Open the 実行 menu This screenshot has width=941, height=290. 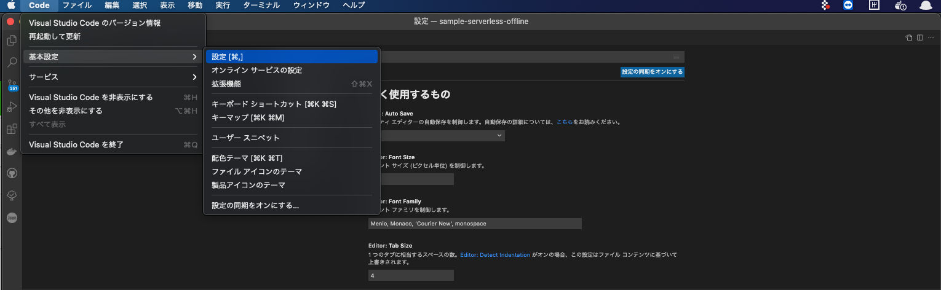(223, 5)
